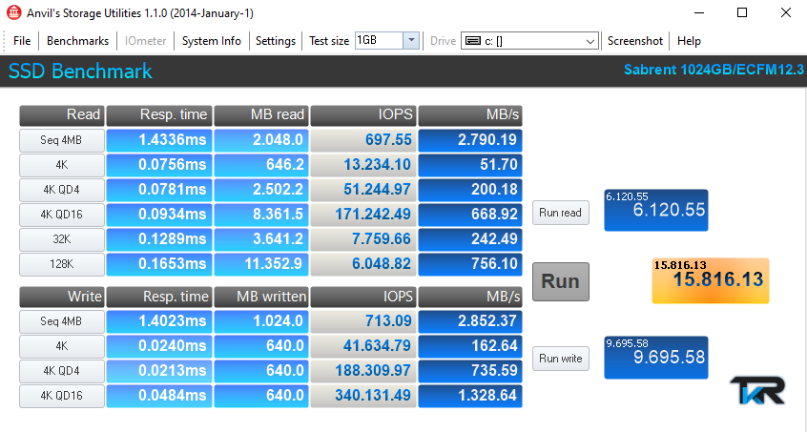The image size is (807, 432).
Task: Click the SSD Benchmark heading
Action: tap(80, 71)
